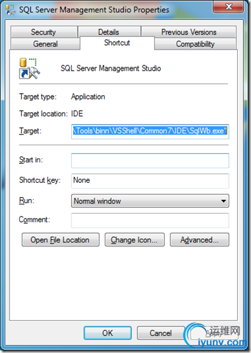Image resolution: width=251 pixels, height=353 pixels.
Task: Select the Shortcut tab
Action: pos(117,43)
